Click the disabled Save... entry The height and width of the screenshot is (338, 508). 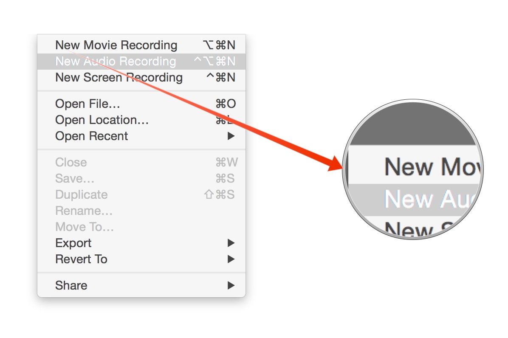[75, 178]
